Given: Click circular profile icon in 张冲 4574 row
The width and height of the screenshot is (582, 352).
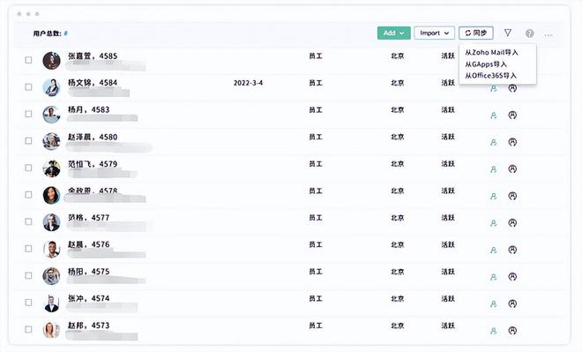Looking at the screenshot, I should (x=512, y=303).
